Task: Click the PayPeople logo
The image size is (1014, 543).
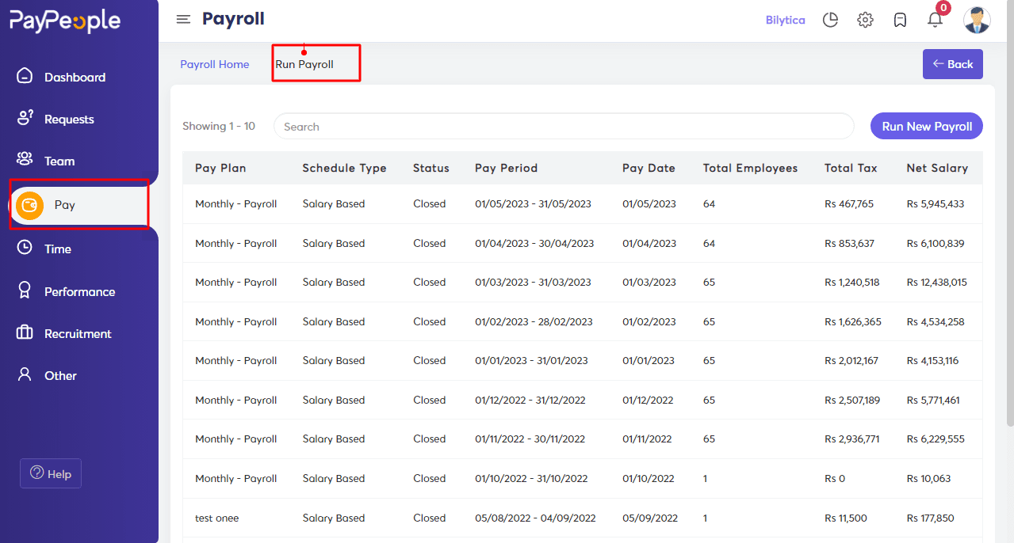Action: [x=65, y=21]
